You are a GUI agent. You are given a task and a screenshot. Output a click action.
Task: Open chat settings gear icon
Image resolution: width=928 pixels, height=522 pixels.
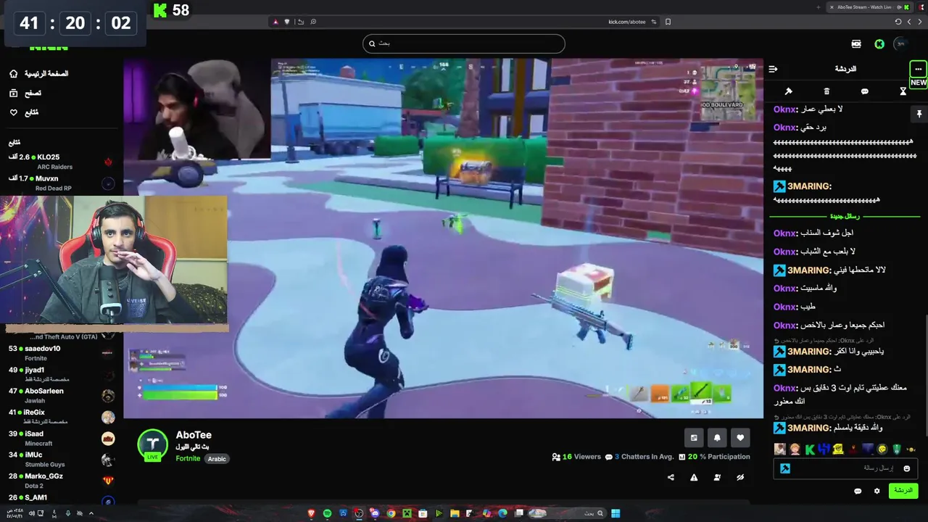coord(877,491)
